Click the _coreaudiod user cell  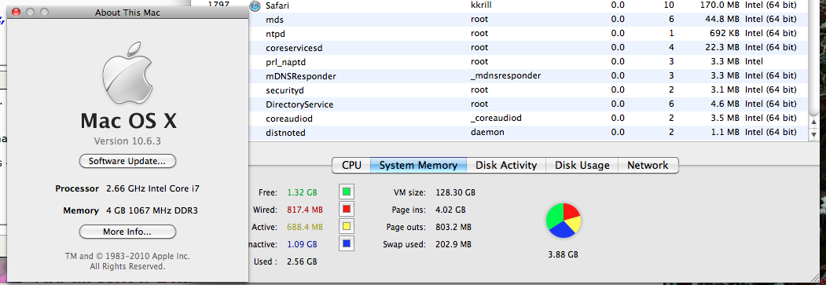(496, 119)
